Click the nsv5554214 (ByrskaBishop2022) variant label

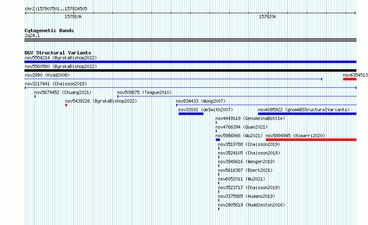pos(61,58)
